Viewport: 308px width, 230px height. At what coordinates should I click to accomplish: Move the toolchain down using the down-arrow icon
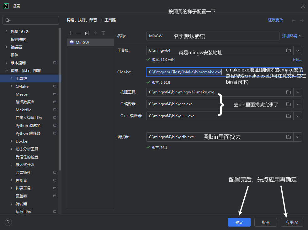(x=103, y=33)
